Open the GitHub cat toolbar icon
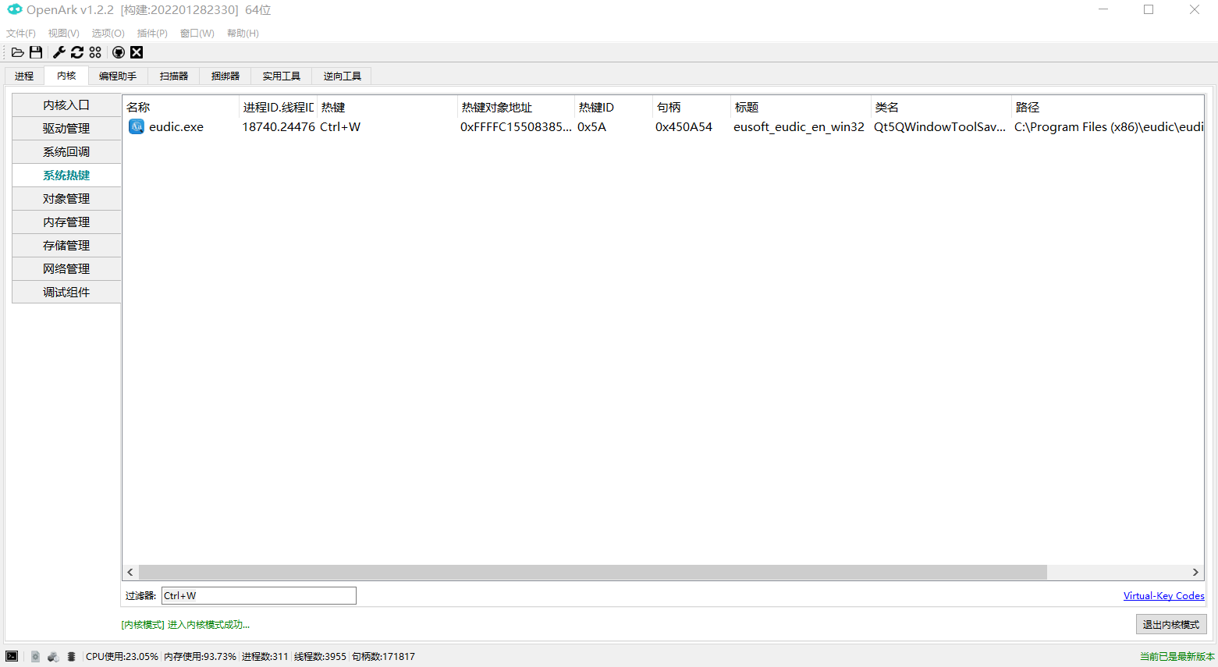This screenshot has width=1218, height=667. coord(119,52)
